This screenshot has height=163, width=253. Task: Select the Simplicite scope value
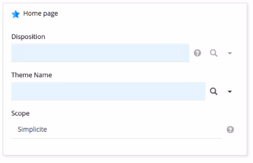(x=32, y=130)
